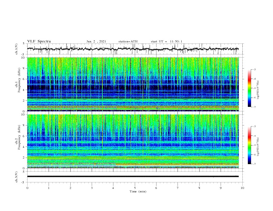The image size is (273, 211).
Task: Click time axis tick label "5"
Action: tap(135, 188)
